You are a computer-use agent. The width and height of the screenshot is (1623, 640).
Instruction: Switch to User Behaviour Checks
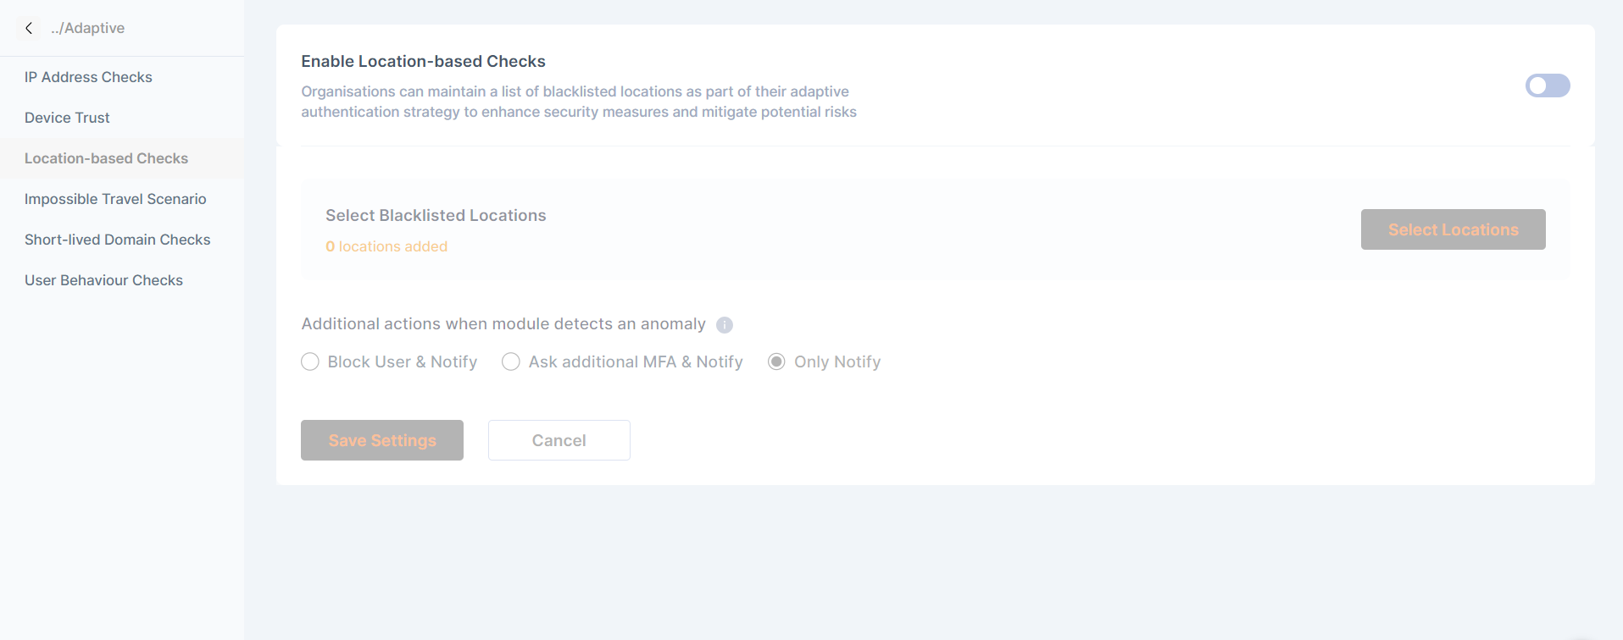[103, 280]
